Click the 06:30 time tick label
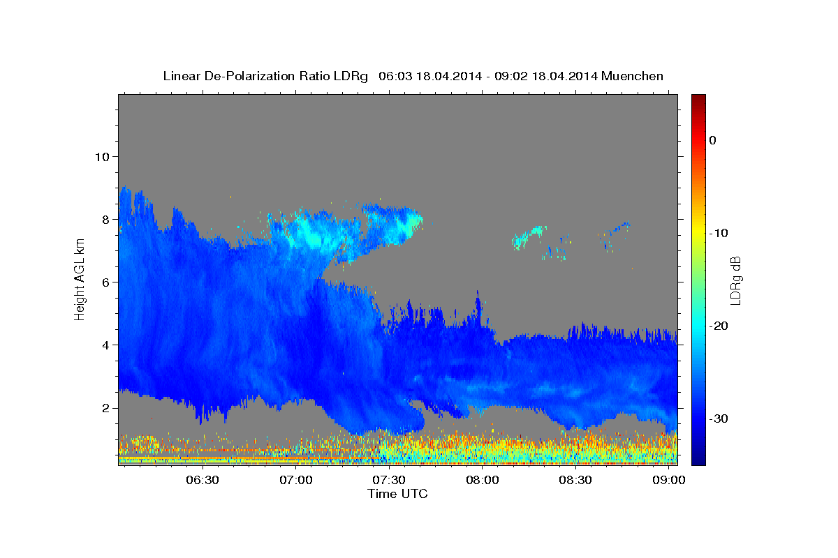 [203, 481]
